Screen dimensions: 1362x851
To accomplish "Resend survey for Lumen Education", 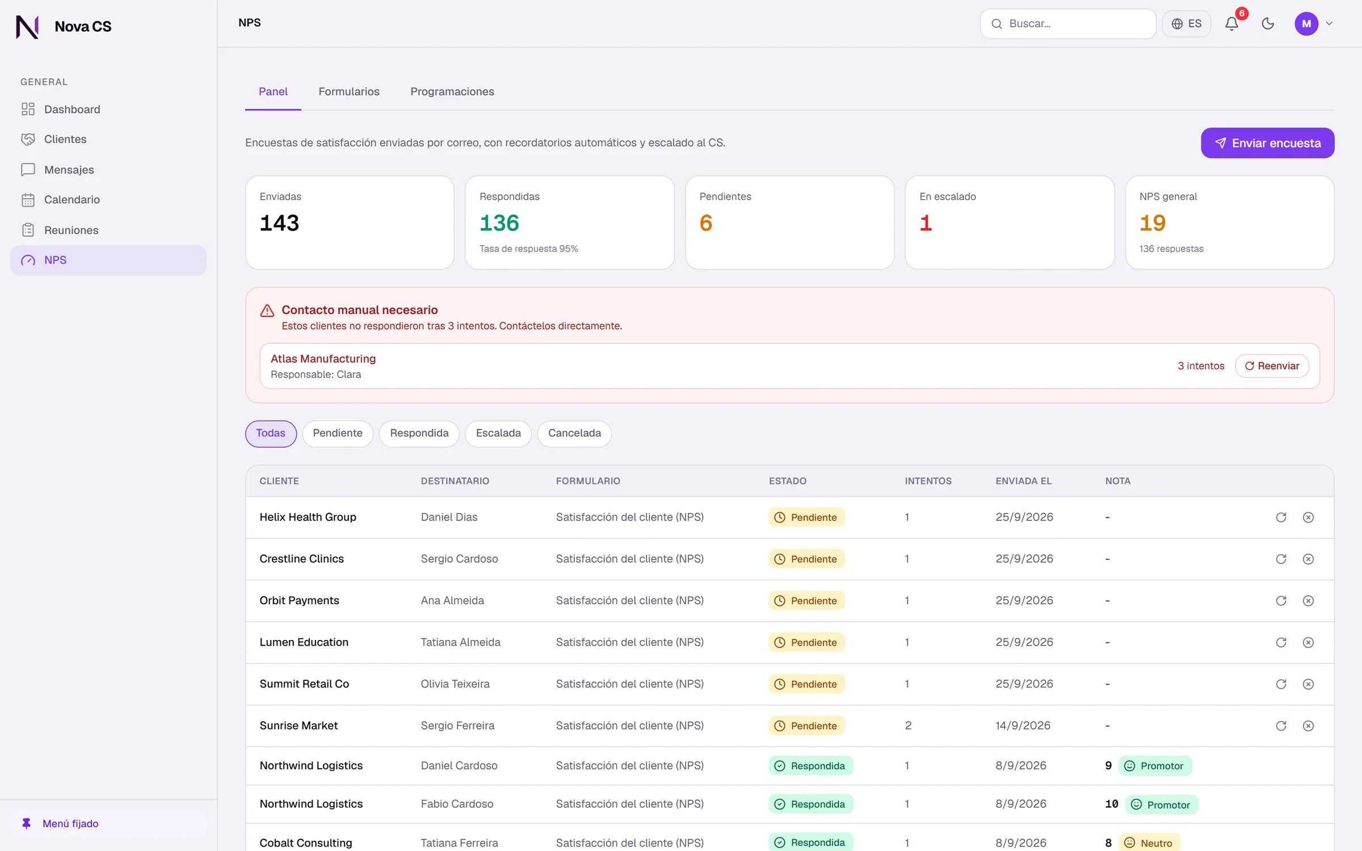I will pos(1281,642).
